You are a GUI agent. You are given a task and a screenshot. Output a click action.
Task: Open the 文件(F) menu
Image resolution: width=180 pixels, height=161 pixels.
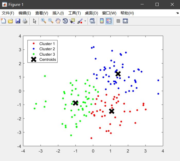click(8, 13)
